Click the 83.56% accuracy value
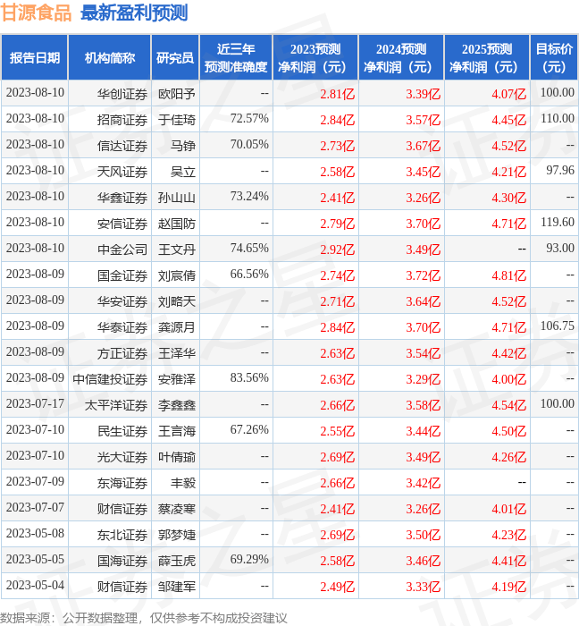 point(249,378)
